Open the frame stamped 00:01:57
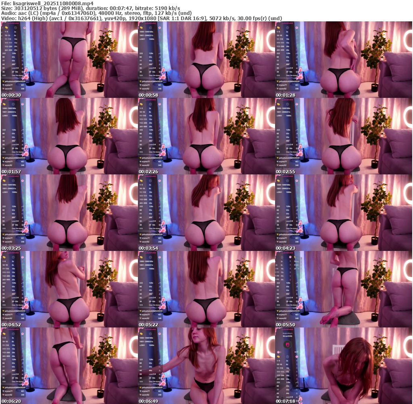Viewport: 413px width, 404px height. (x=69, y=136)
